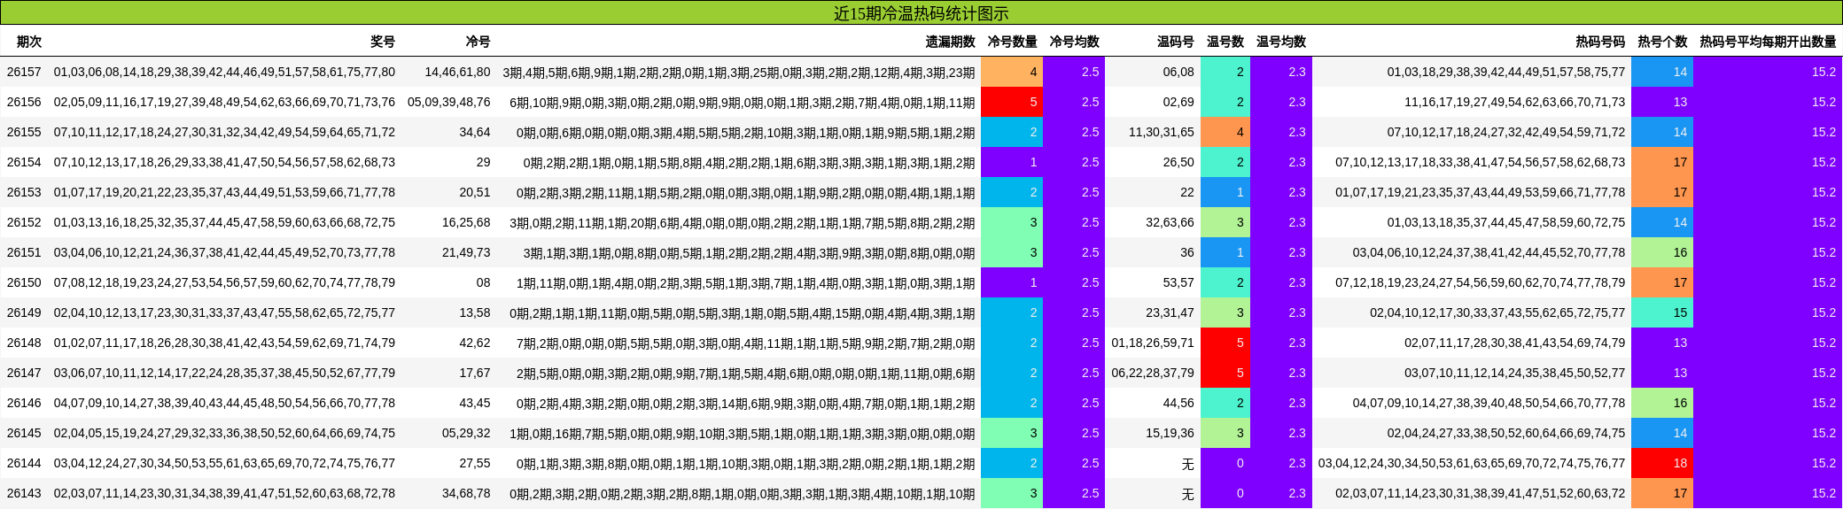Click period number 26152

click(24, 222)
